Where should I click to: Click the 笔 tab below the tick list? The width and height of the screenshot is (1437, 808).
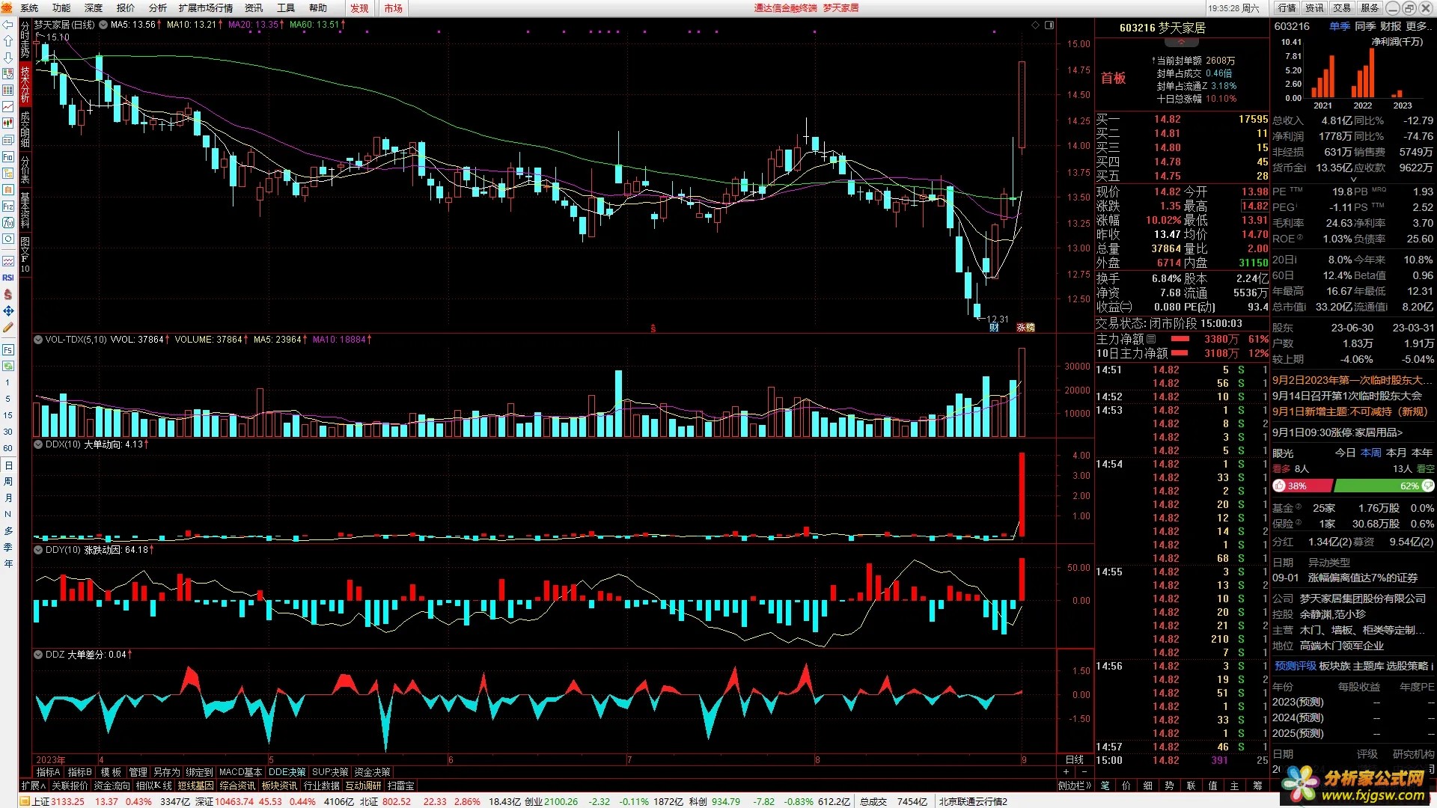coord(1105,786)
